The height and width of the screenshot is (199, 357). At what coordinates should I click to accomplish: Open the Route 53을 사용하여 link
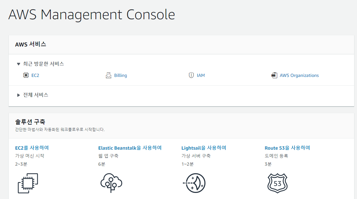click(287, 148)
